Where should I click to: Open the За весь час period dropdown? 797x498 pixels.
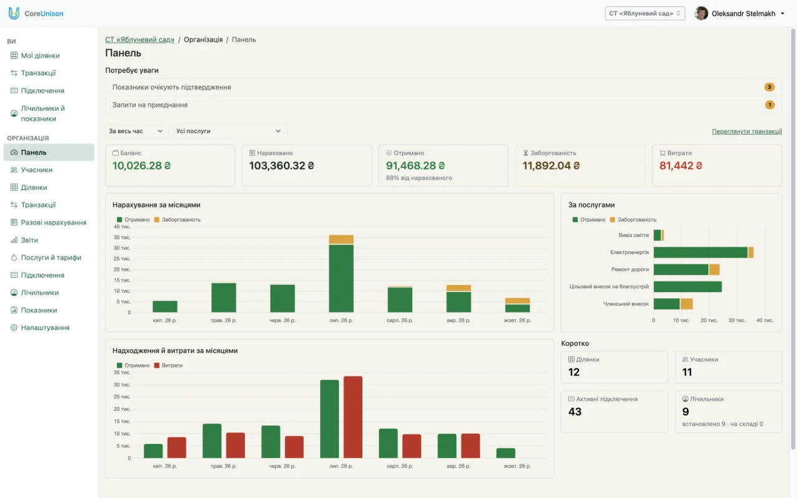(136, 131)
